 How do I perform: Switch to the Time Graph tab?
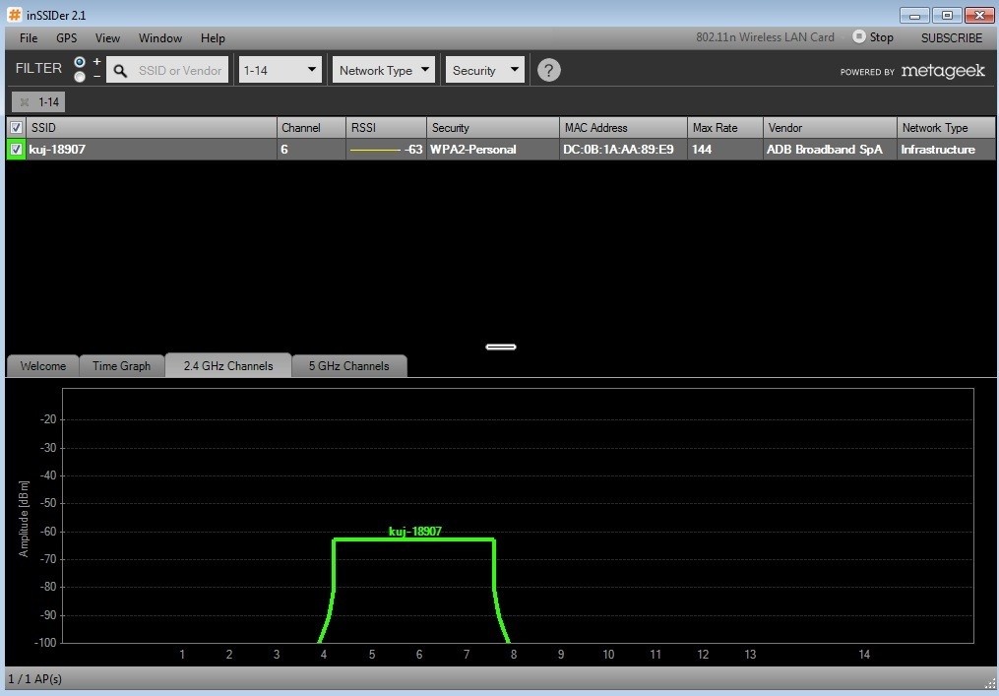(x=121, y=366)
